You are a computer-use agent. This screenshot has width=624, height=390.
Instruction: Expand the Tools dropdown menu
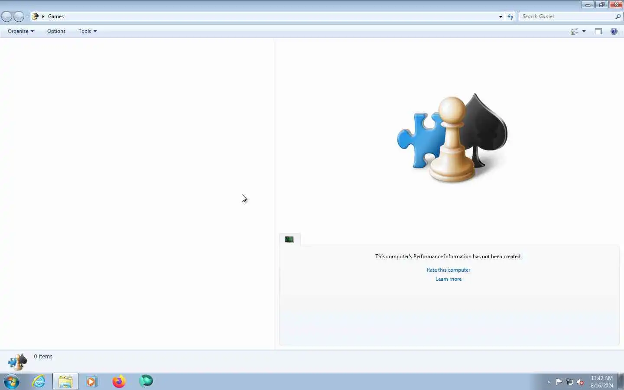click(88, 31)
